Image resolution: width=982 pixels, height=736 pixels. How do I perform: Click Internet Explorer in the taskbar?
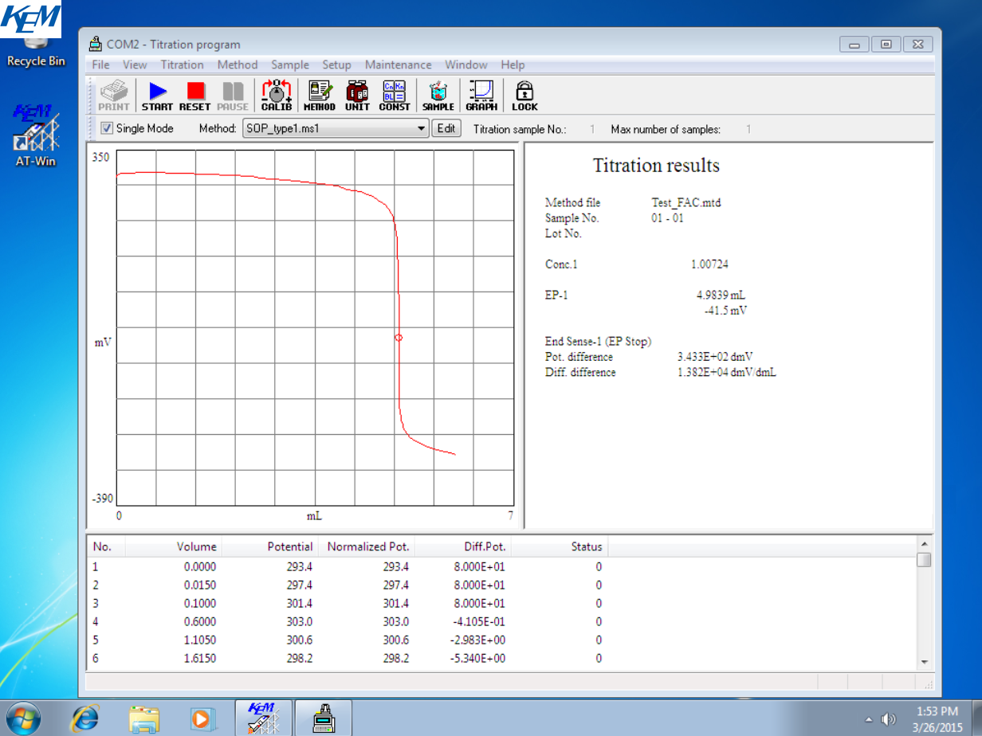(x=85, y=718)
